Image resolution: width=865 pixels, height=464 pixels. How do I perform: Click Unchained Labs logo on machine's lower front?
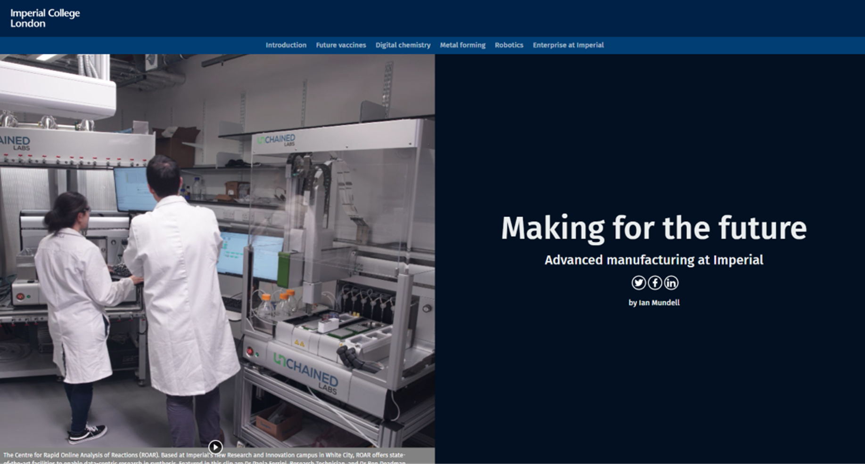(306, 373)
